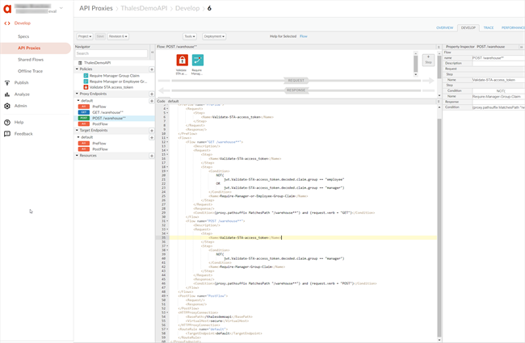Screen dimensions: 525x343
Task: Switch to the TRACE tab
Action: click(x=489, y=27)
